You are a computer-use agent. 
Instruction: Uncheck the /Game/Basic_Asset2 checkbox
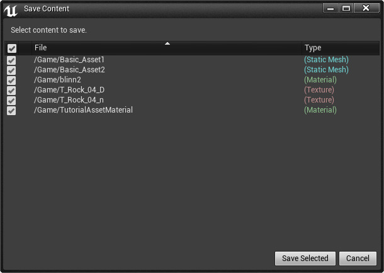click(11, 70)
